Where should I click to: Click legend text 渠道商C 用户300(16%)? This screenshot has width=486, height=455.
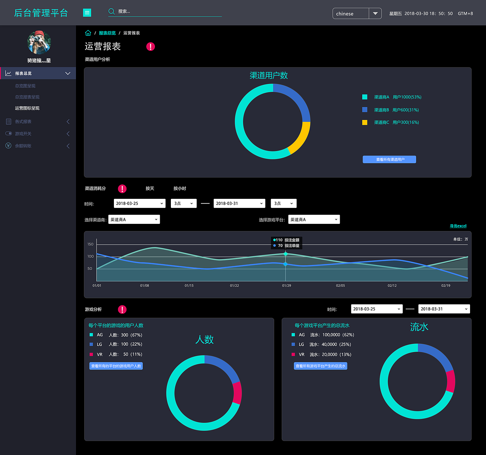(x=396, y=122)
